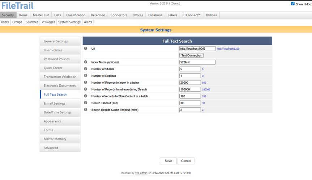Image resolution: width=312 pixels, height=180 pixels.
Task: Open the Items tab
Action: point(23,15)
